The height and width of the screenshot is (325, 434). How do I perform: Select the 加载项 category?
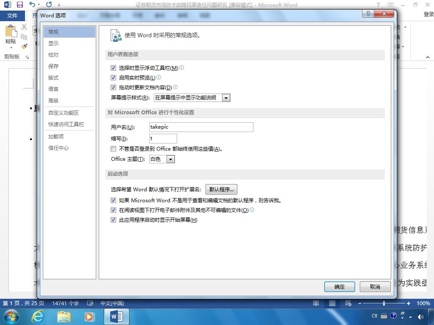[70, 137]
